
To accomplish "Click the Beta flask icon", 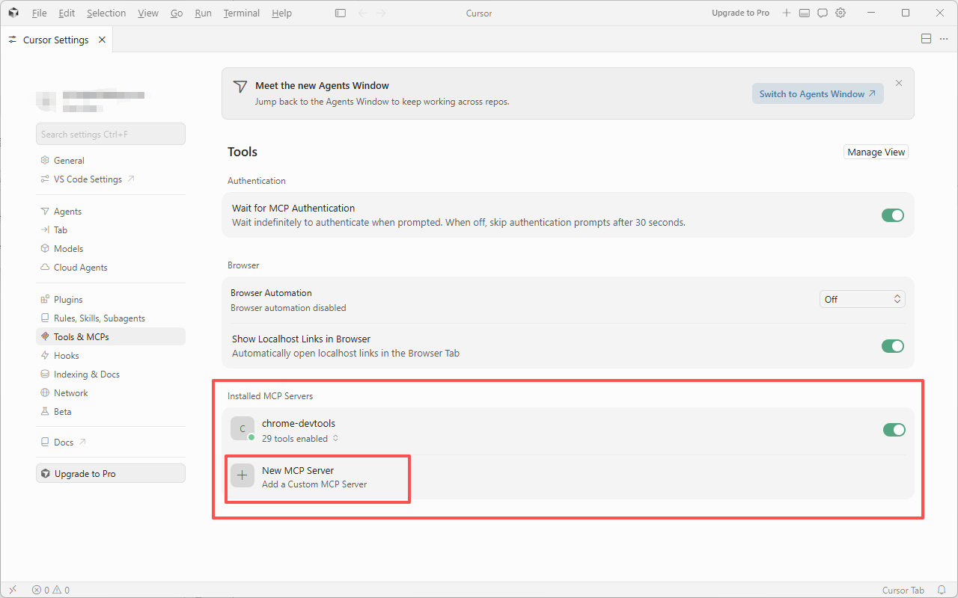I will (x=45, y=412).
